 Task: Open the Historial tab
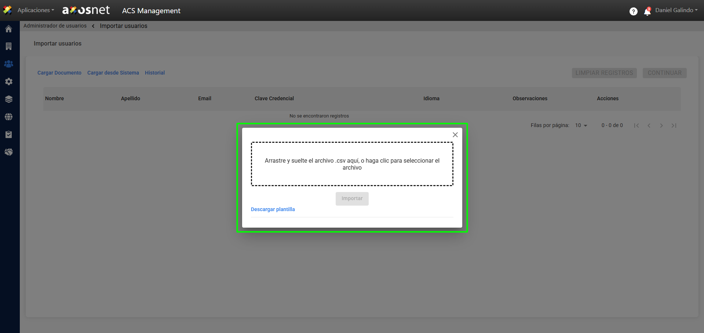155,73
